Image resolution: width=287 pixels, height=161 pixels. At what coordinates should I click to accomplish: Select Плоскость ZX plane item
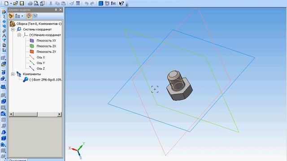(x=46, y=46)
